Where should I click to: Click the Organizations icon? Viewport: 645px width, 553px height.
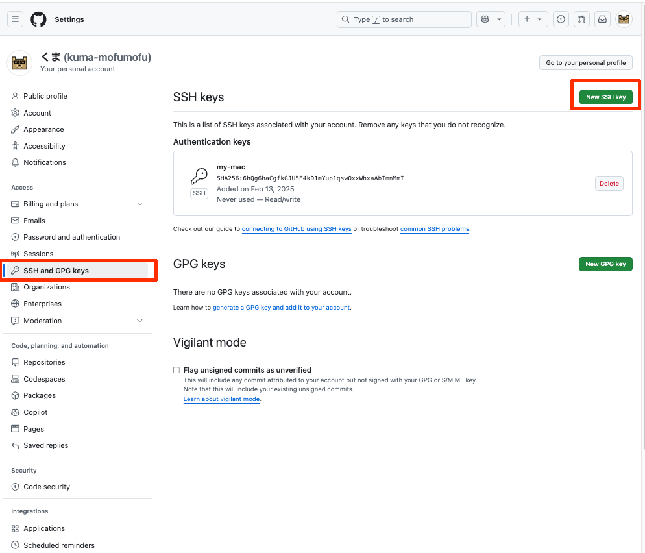coord(15,287)
